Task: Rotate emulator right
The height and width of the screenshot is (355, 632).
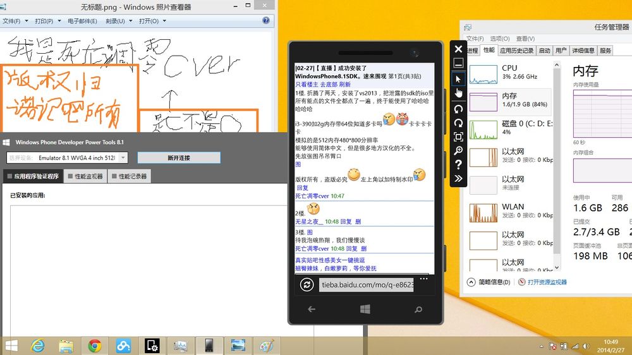Action: [x=458, y=123]
